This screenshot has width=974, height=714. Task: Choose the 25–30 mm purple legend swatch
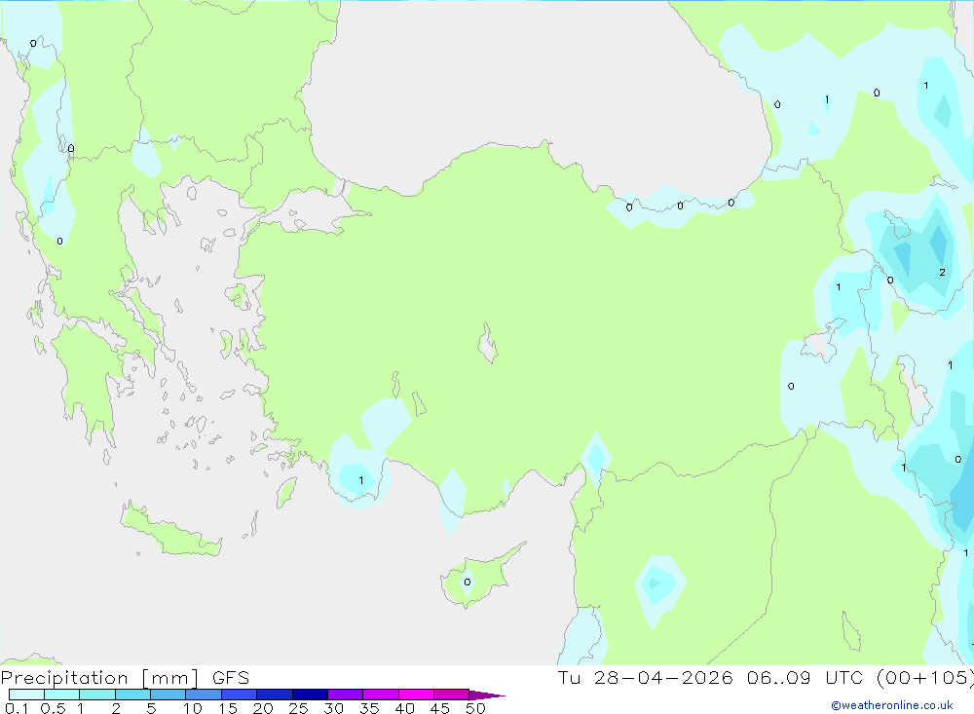point(310,695)
